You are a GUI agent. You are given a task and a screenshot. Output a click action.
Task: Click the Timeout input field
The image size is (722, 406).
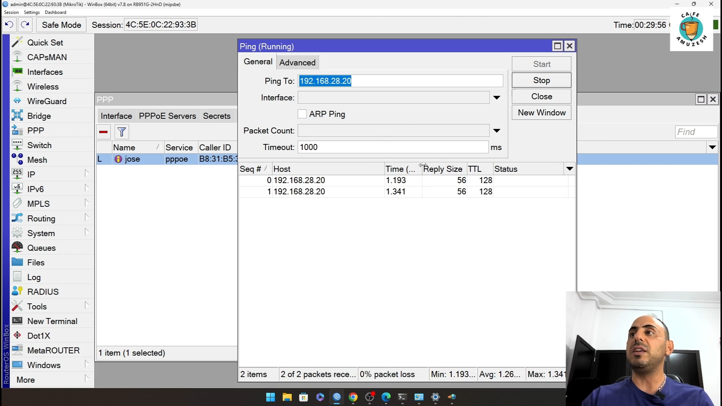[x=393, y=147]
